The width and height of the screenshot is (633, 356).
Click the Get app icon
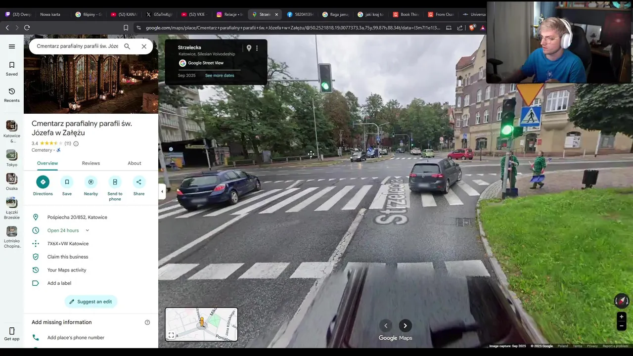click(x=12, y=334)
